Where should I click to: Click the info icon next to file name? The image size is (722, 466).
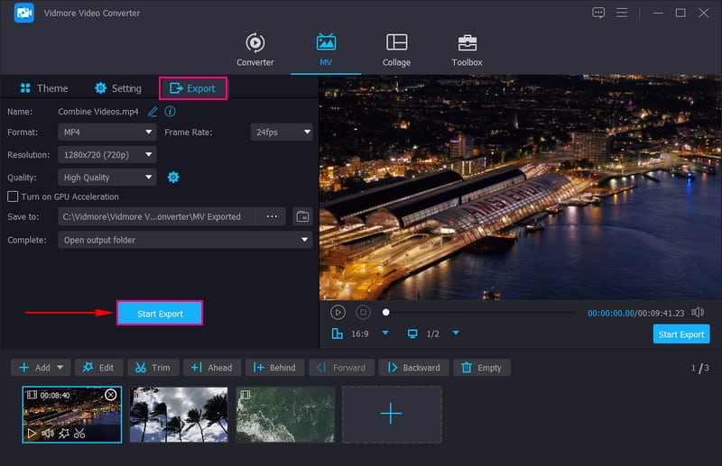click(170, 112)
